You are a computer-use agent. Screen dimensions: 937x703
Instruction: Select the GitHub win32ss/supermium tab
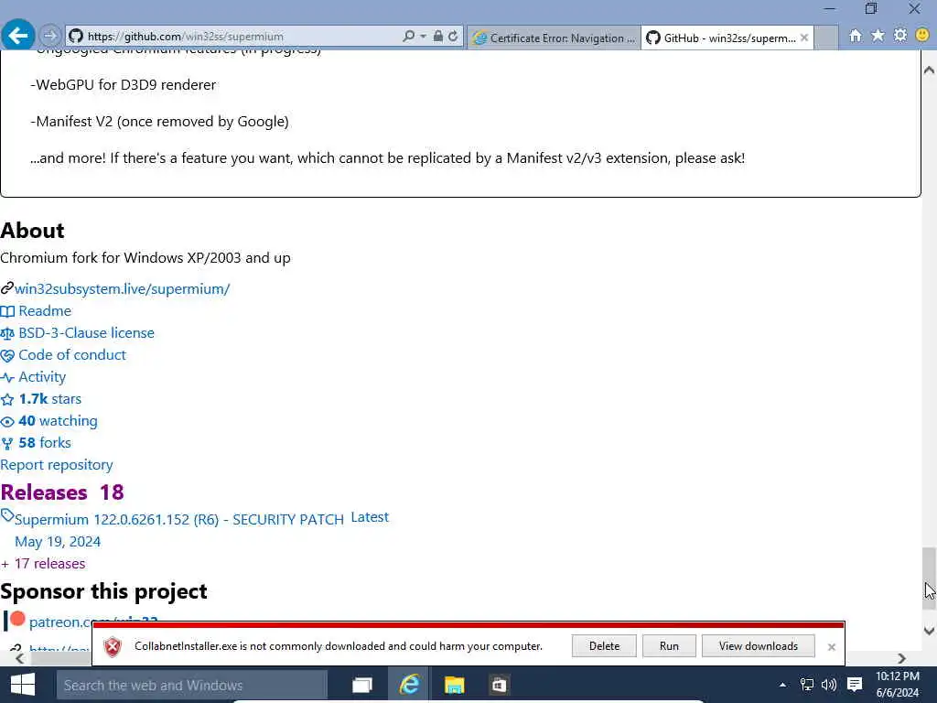[721, 38]
